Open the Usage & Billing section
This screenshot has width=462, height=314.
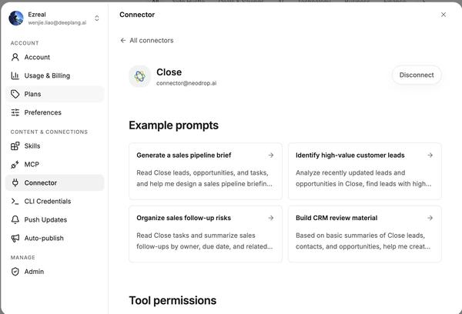55,75
